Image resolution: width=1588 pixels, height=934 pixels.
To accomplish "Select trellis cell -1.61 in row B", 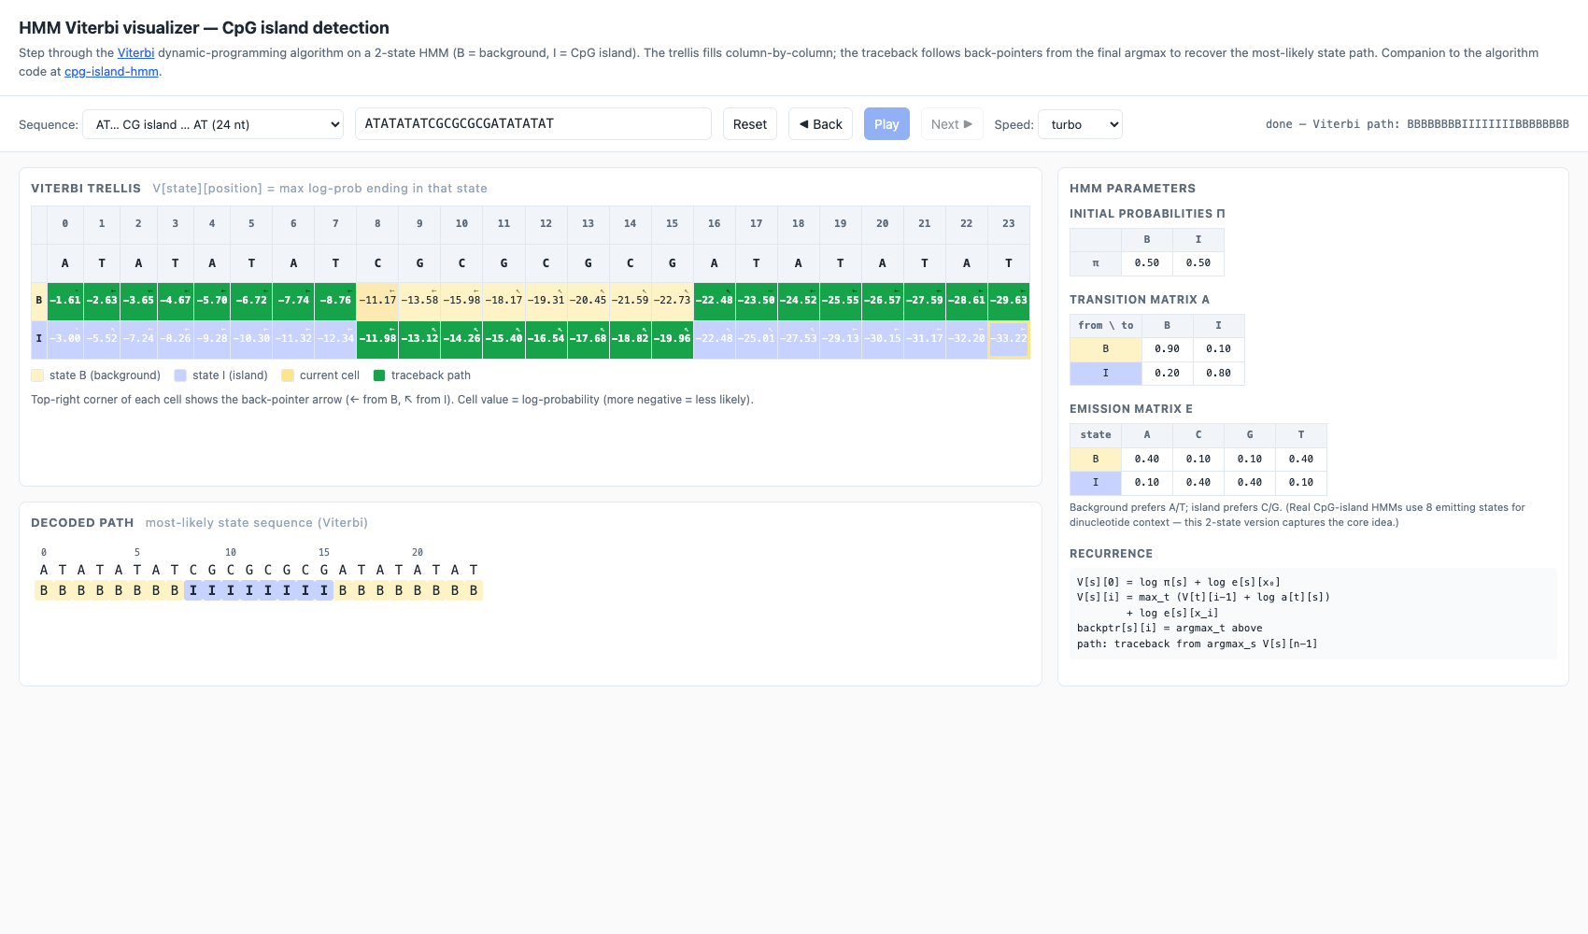I will pyautogui.click(x=65, y=301).
